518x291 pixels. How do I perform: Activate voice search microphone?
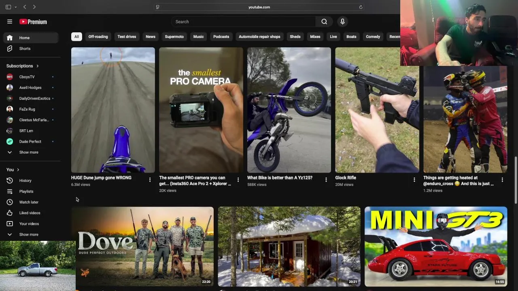[342, 22]
